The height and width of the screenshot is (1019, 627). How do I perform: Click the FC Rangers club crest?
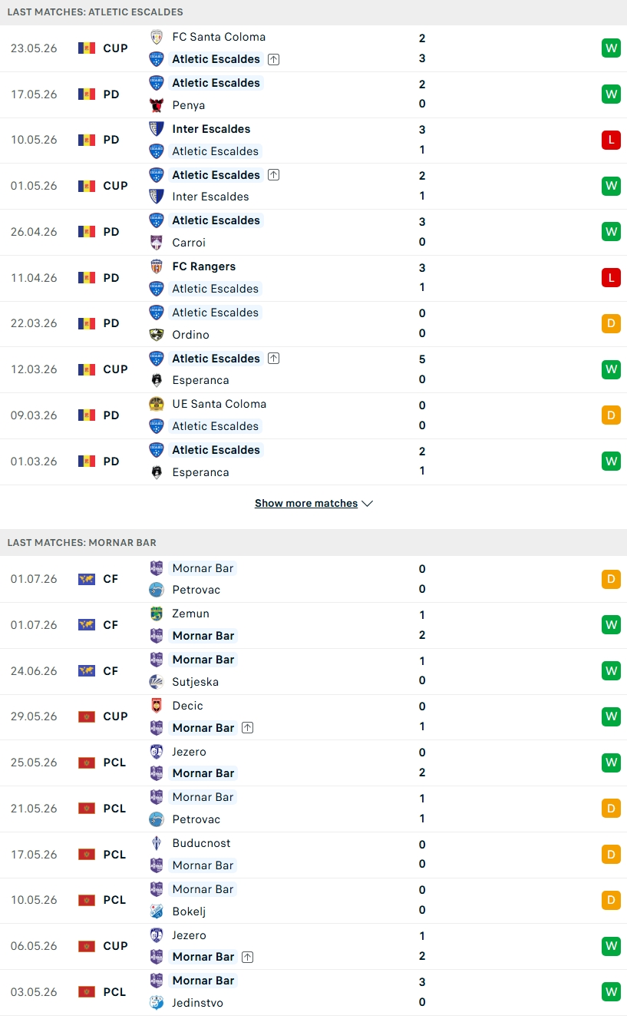(157, 266)
